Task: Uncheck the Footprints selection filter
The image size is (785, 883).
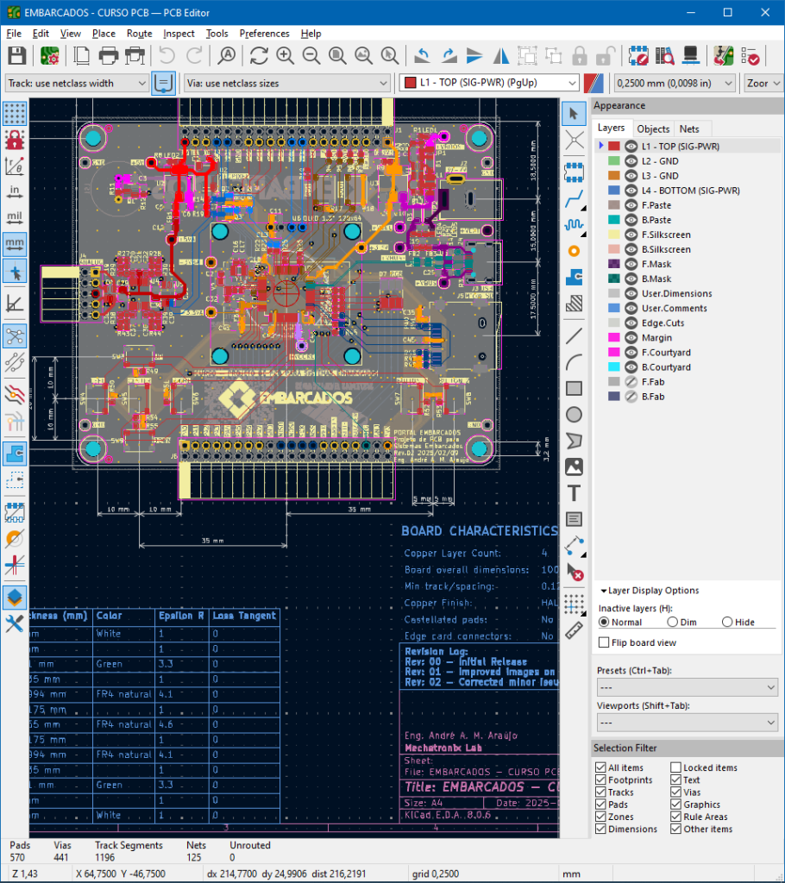Action: (600, 780)
